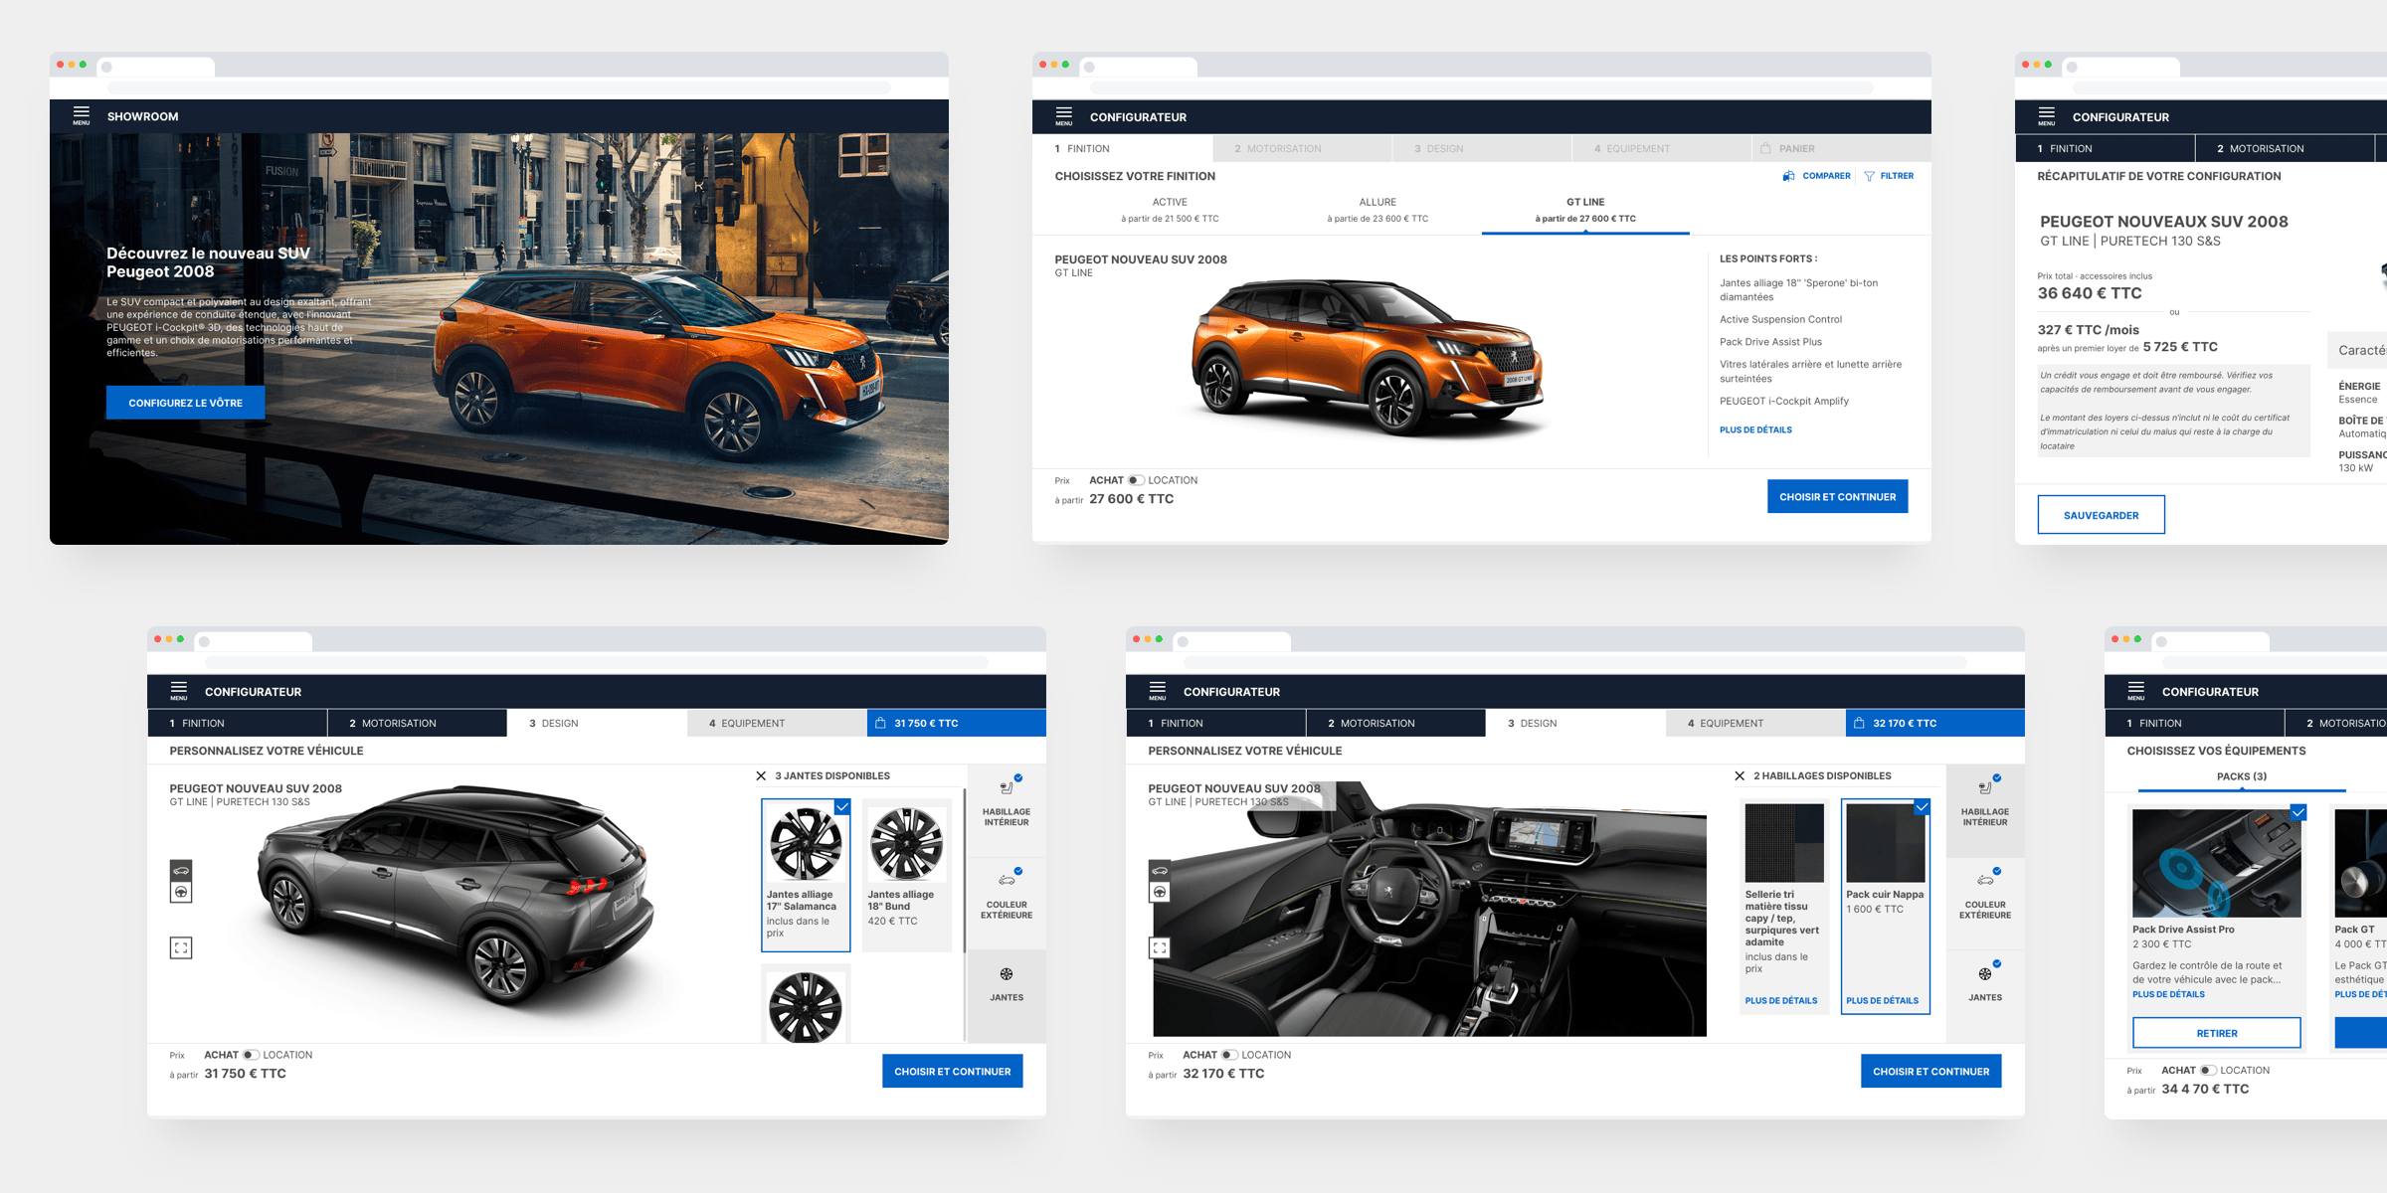Click the address bar of Showroom browser window
Viewport: 2387px width, 1193px height.
pos(499,88)
